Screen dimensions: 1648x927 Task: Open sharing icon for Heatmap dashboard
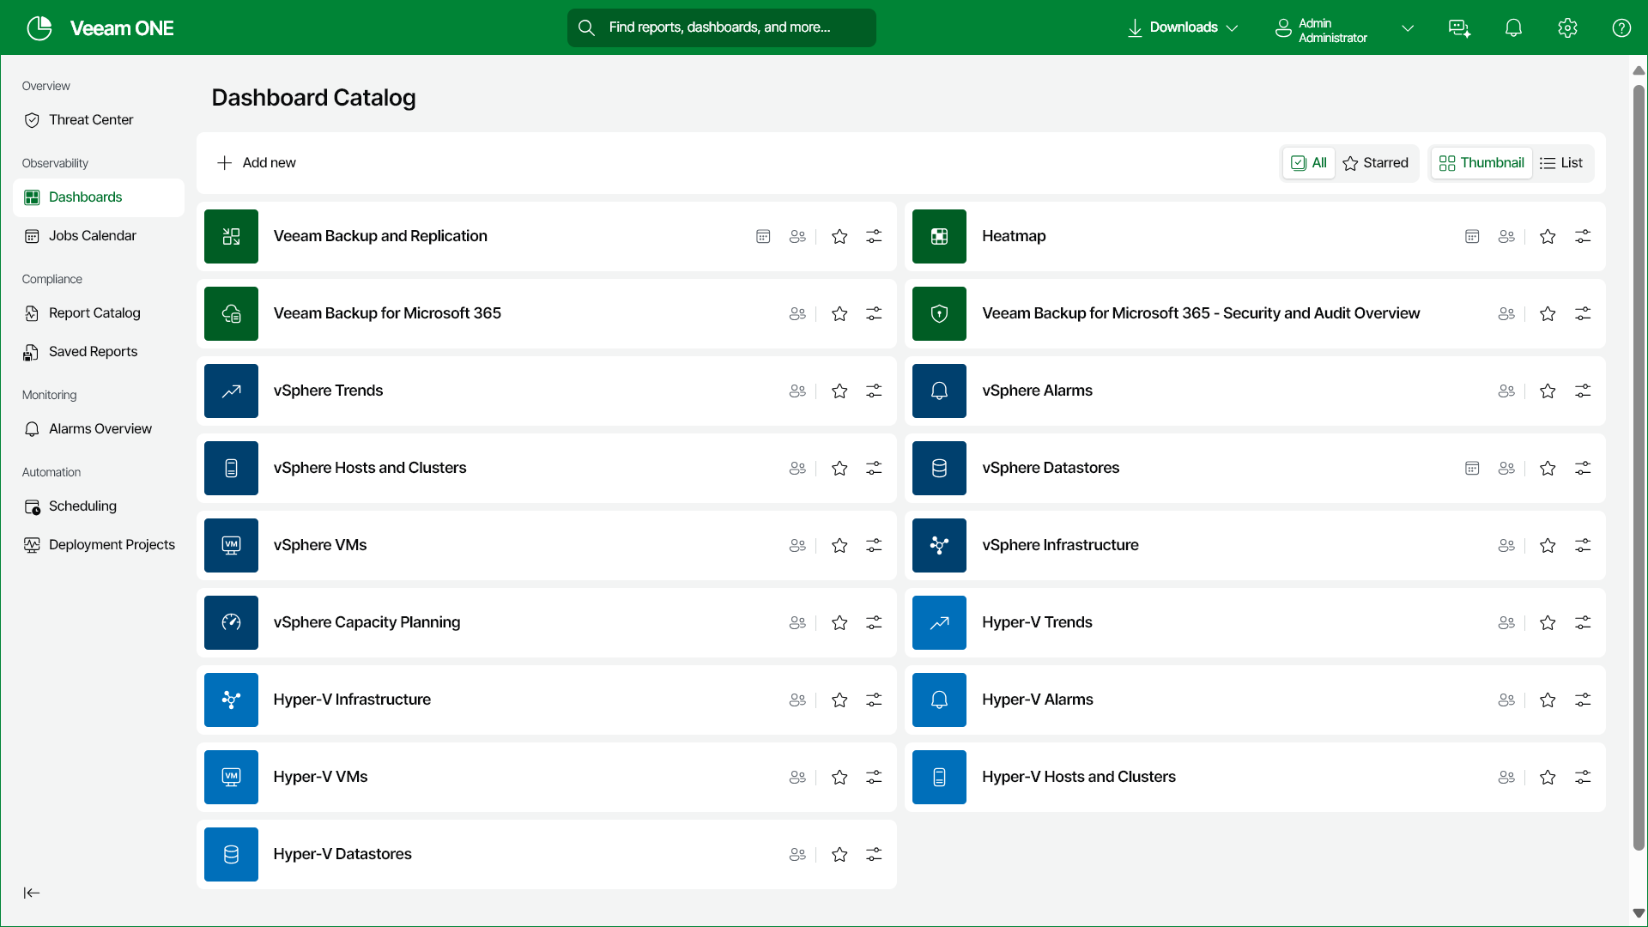coord(1506,236)
